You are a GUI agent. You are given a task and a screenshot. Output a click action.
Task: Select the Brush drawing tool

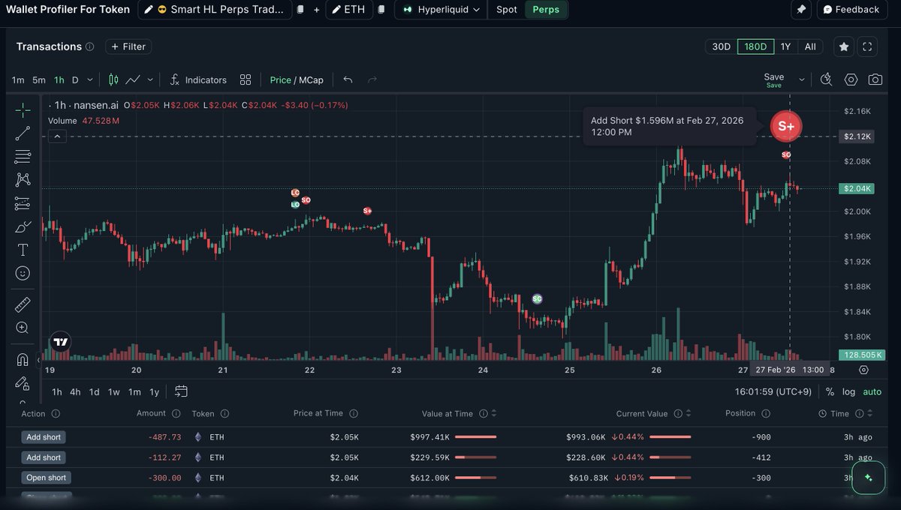pos(22,226)
